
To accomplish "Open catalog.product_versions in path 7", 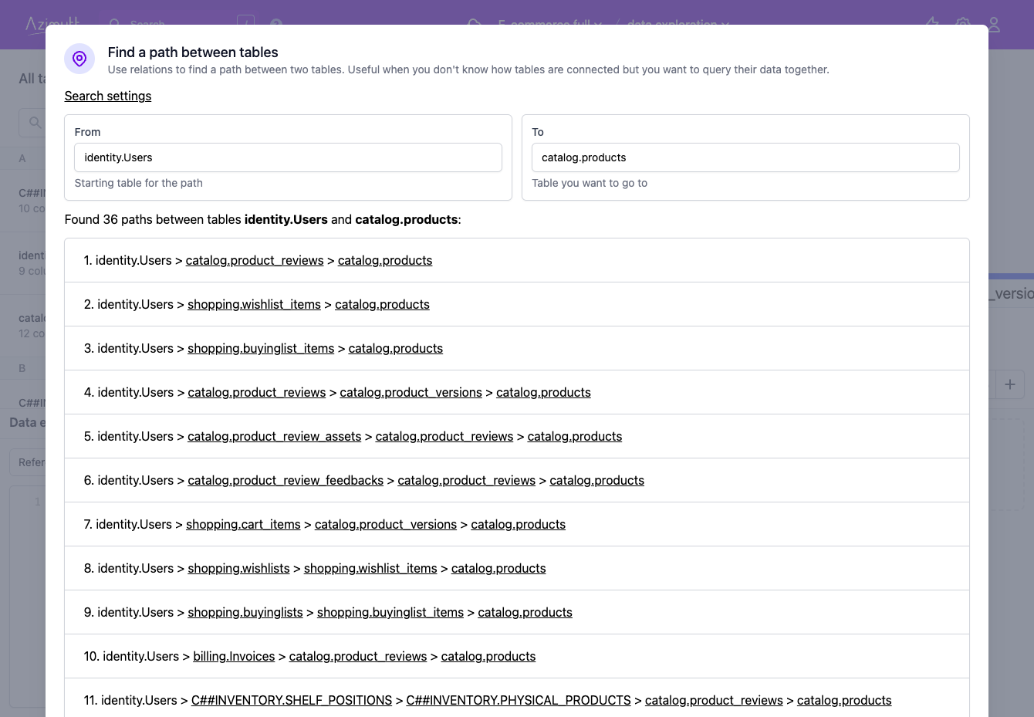I will tap(386, 524).
